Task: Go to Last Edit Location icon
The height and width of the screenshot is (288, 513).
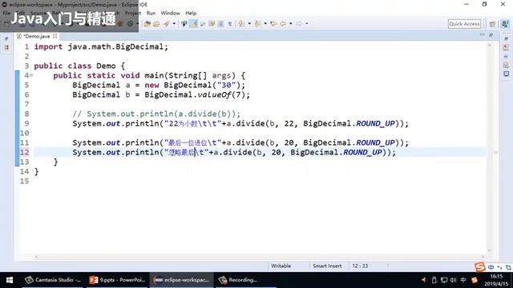Action: click(273, 23)
